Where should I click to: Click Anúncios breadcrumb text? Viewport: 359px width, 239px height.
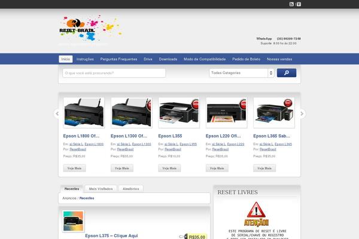pos(69,198)
